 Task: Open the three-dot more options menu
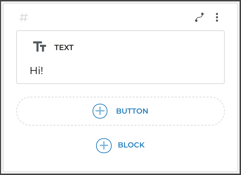point(217,17)
